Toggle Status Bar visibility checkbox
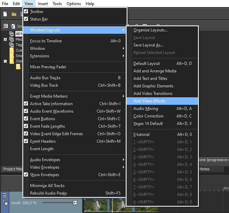Screen dimensions: 229x213 (x=26, y=19)
